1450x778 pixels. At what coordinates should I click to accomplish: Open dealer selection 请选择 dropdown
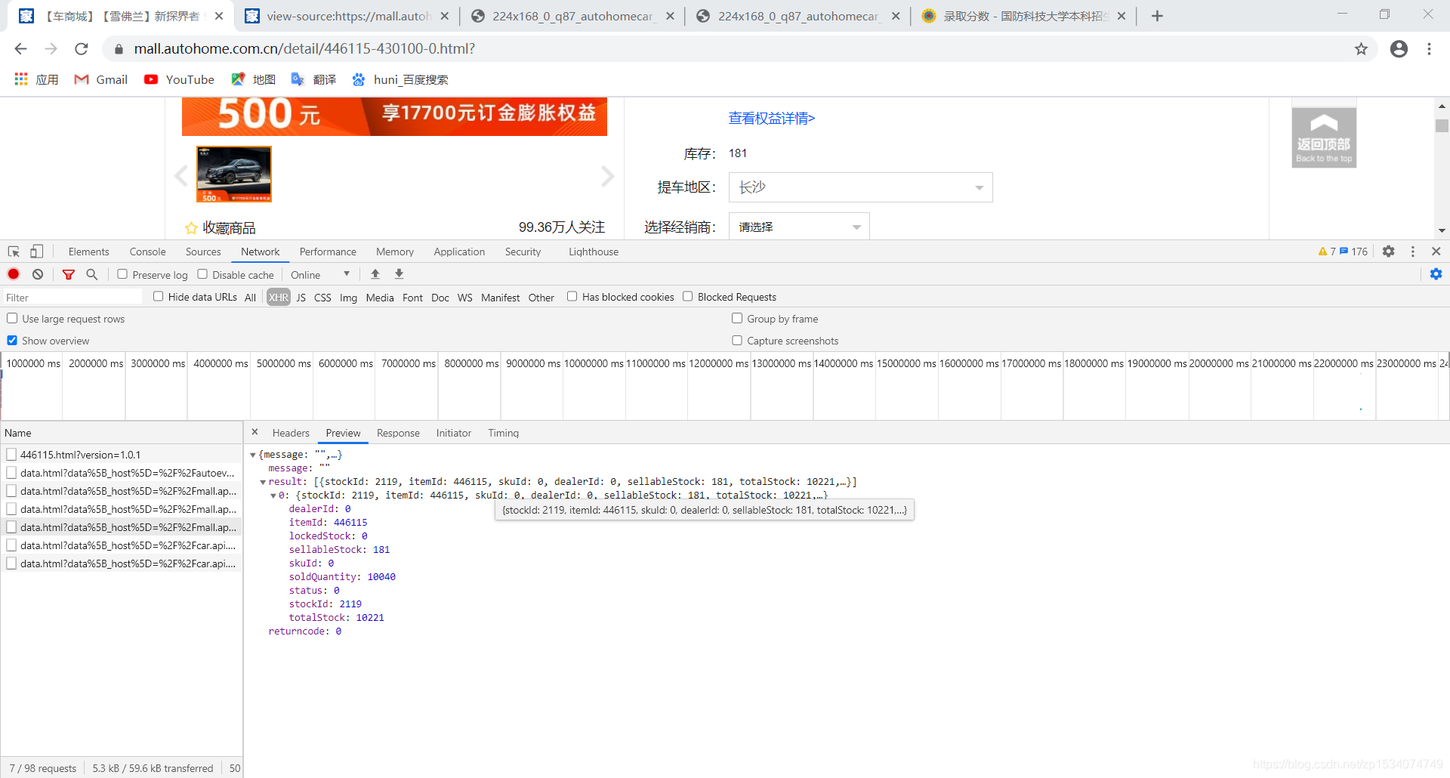799,227
